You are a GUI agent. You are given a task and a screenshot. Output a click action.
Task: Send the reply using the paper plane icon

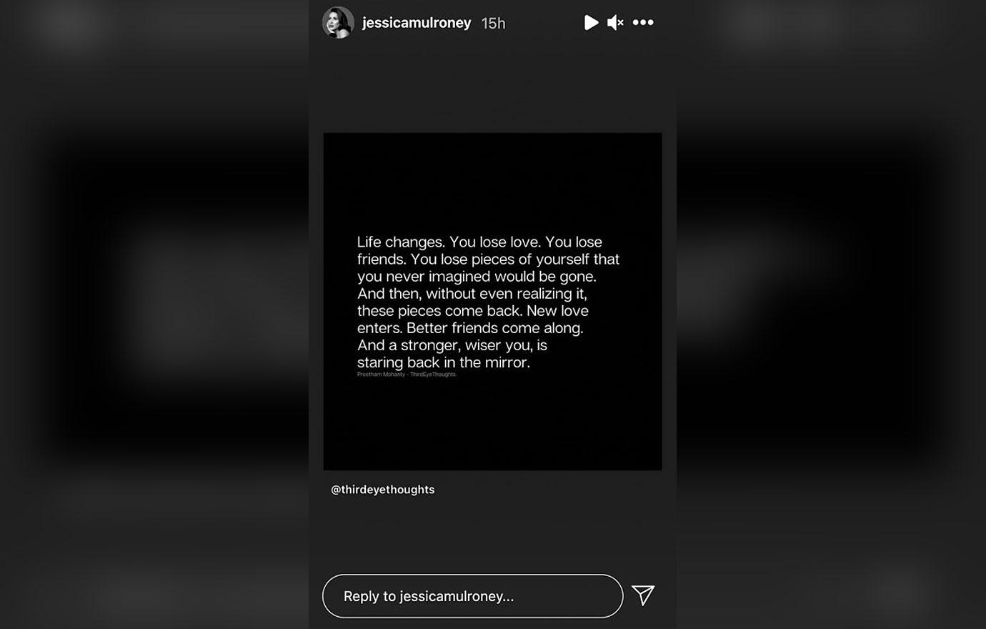point(643,595)
